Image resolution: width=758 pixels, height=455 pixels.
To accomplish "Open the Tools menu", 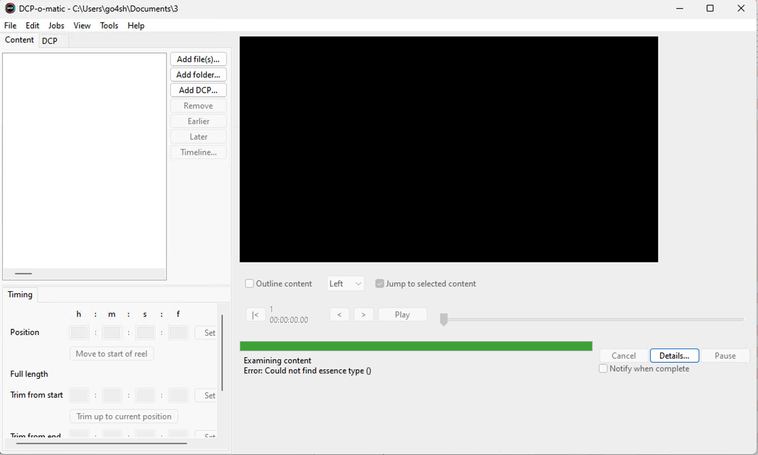I will tap(109, 26).
